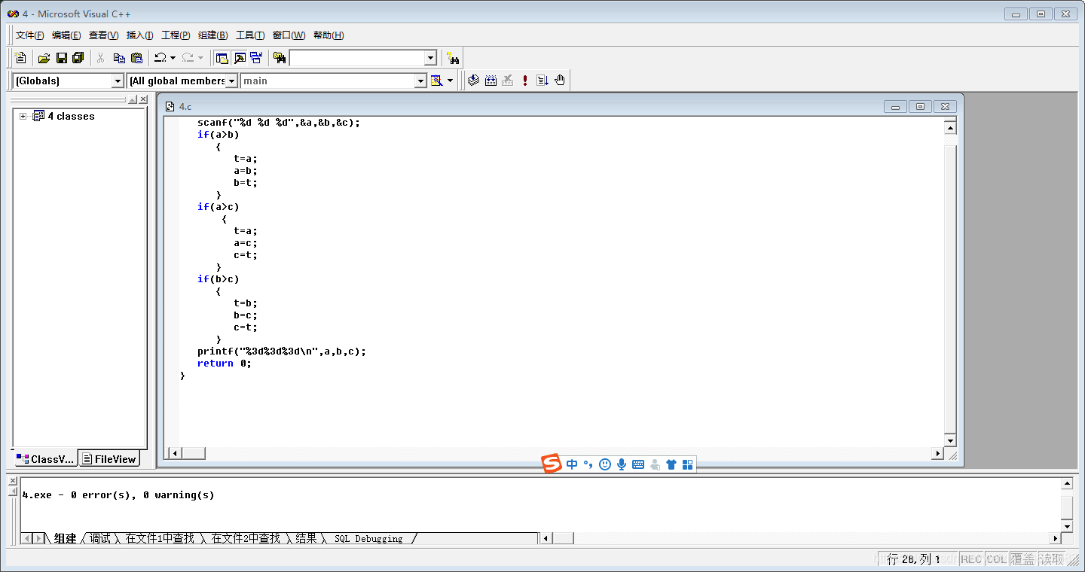
Task: Open the Window List icon
Action: point(257,58)
